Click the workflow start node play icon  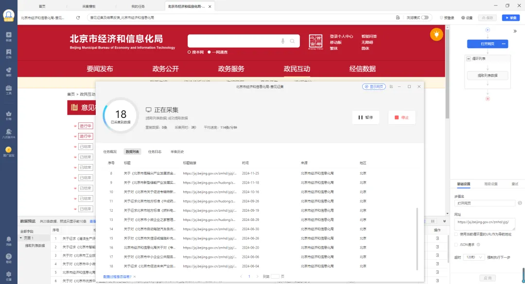tap(488, 30)
